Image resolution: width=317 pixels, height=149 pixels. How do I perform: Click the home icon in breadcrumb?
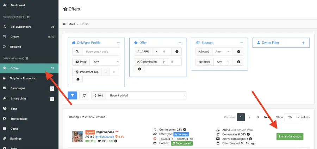coord(64,24)
